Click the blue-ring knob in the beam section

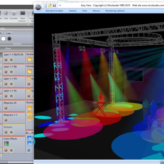coord(29,150)
